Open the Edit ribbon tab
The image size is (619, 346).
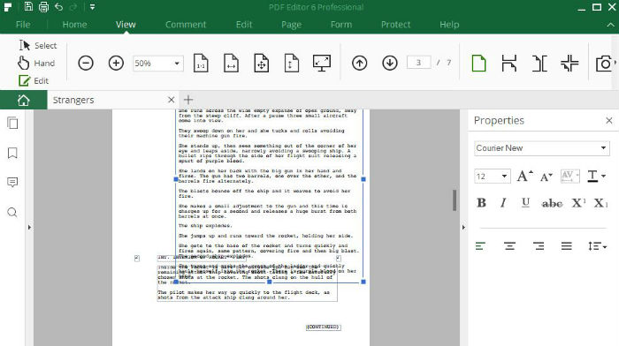point(244,25)
